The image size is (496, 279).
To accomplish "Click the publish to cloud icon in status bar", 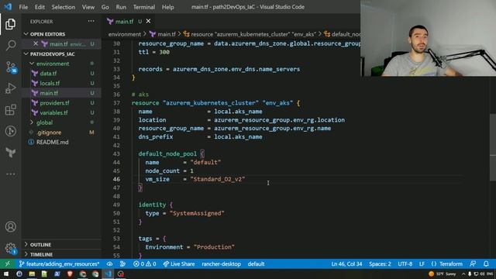I will 109,263.
